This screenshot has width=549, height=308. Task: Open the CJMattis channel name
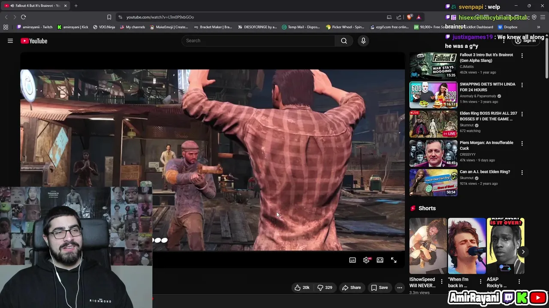coord(467,67)
